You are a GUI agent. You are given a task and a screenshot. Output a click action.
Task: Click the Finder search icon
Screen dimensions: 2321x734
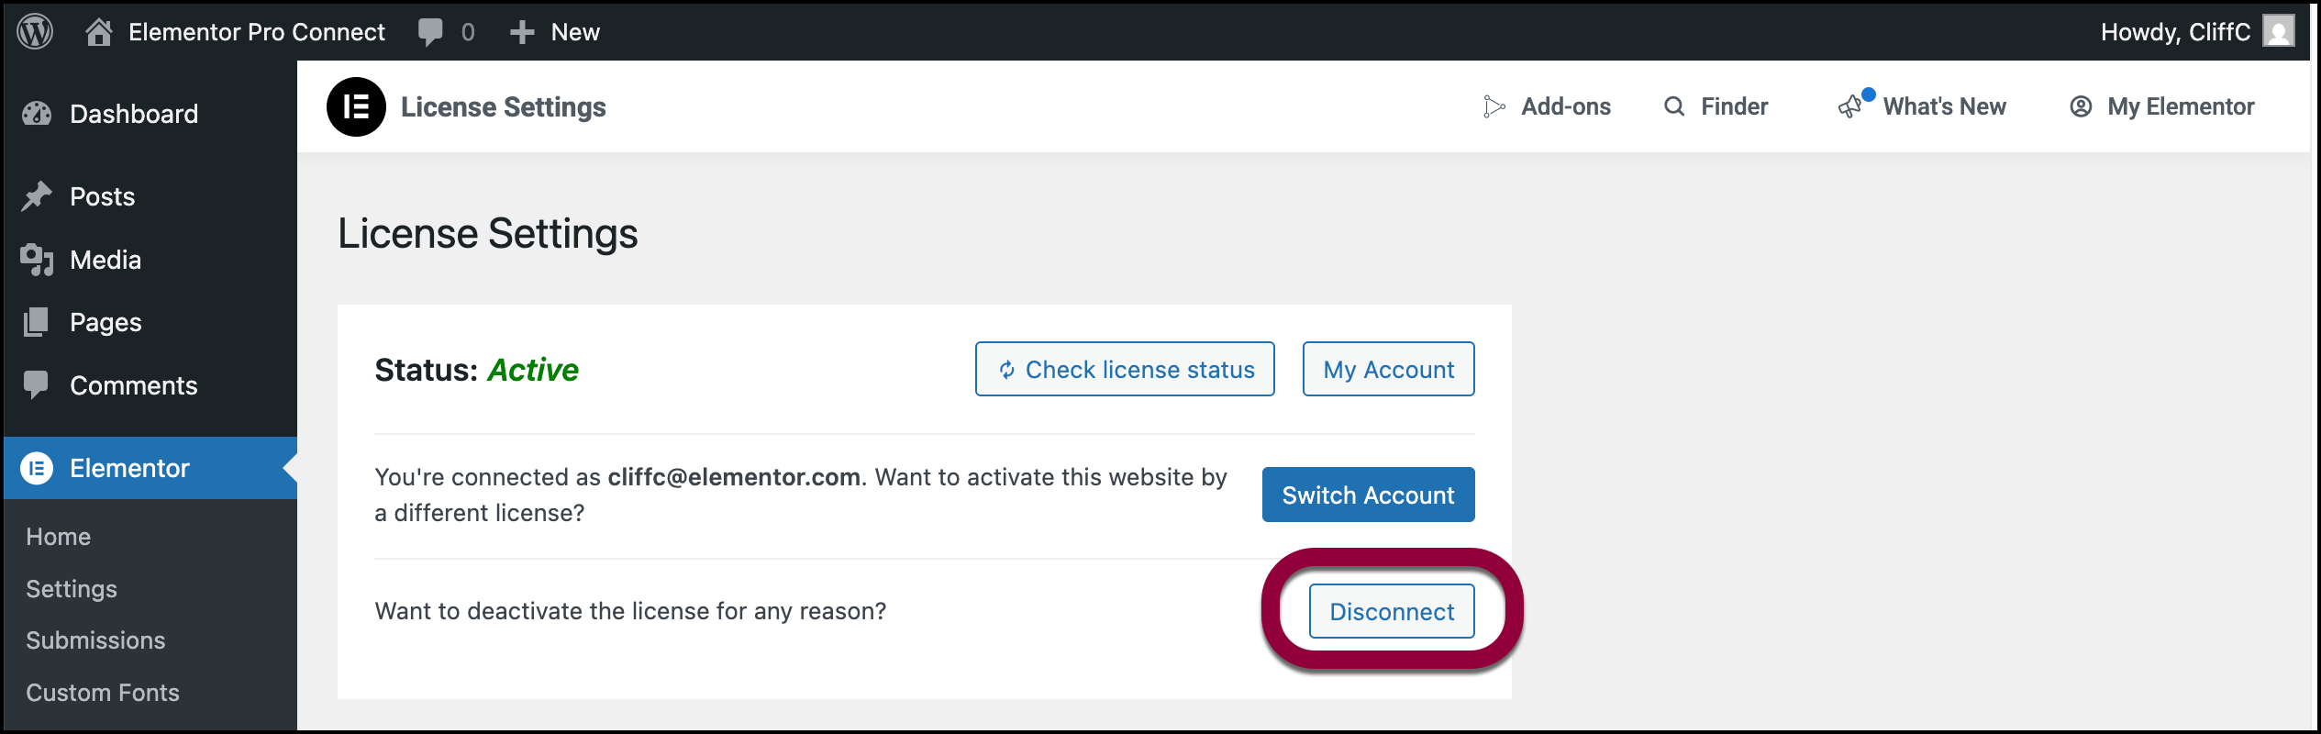[x=1674, y=106]
